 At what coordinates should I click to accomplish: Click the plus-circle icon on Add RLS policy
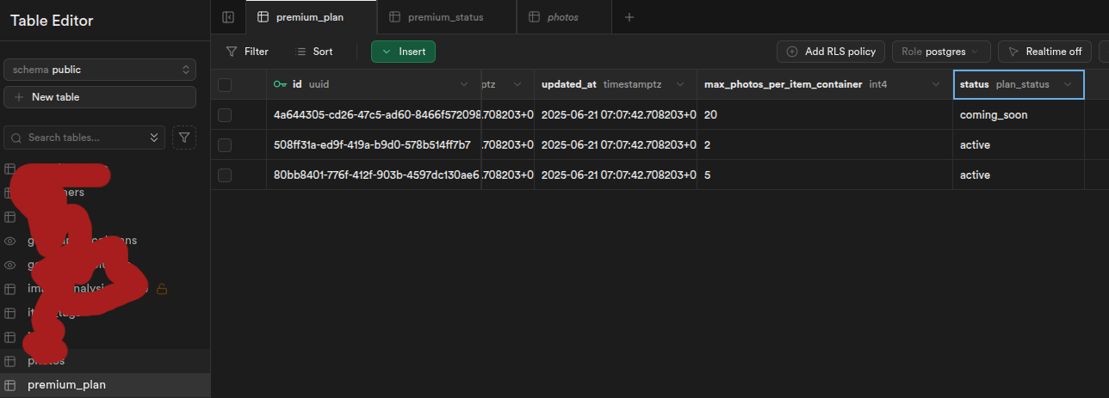tap(792, 52)
